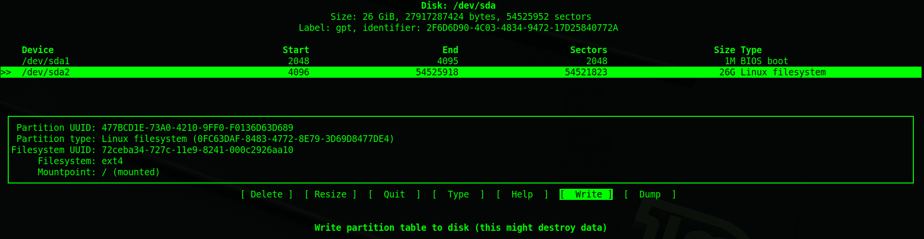
Task: Click the highlighted /dev/sda2 partition row
Action: [x=46, y=72]
